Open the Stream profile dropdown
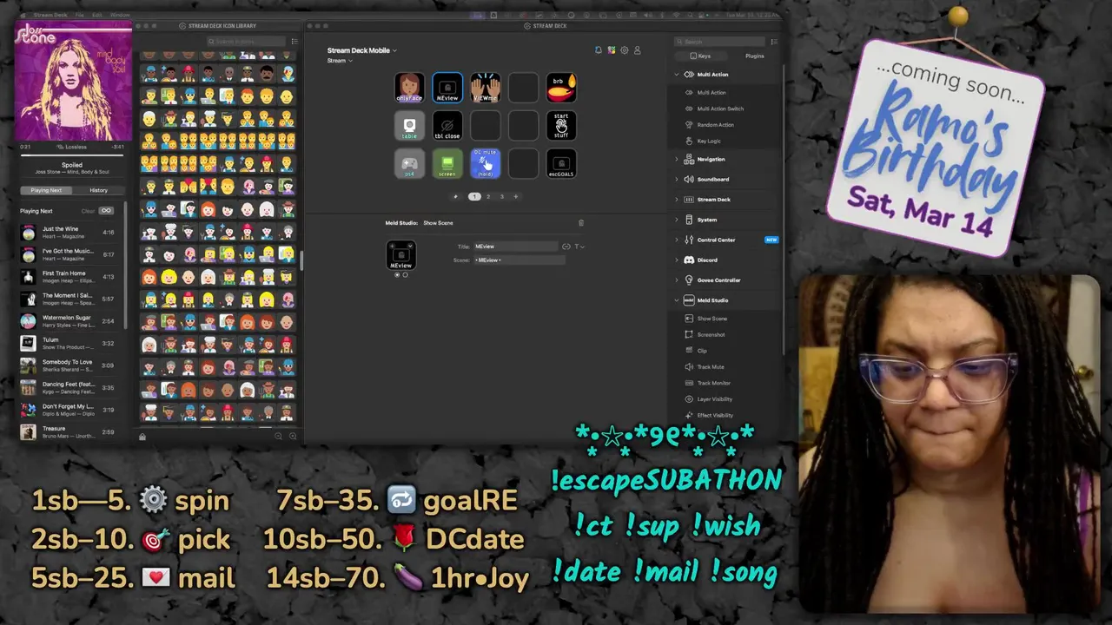Screen dimensions: 1112x625 [340, 61]
